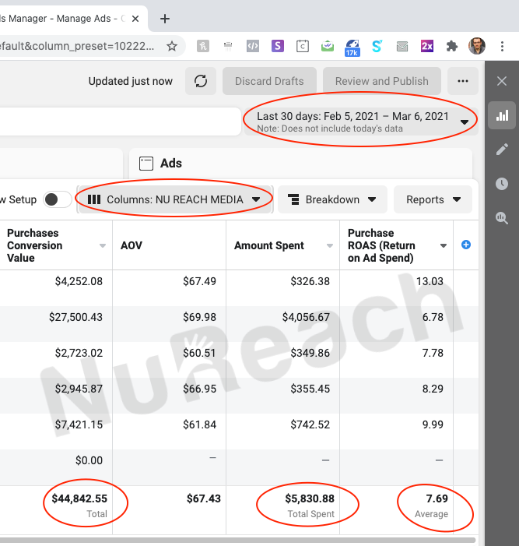
Task: Toggle the View Setup switch
Action: [x=57, y=199]
